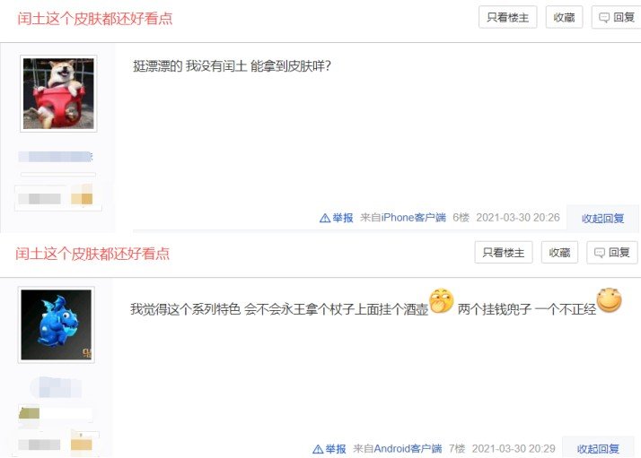
Task: Open the Shiba dog avatar thumbnail
Action: pyautogui.click(x=58, y=93)
